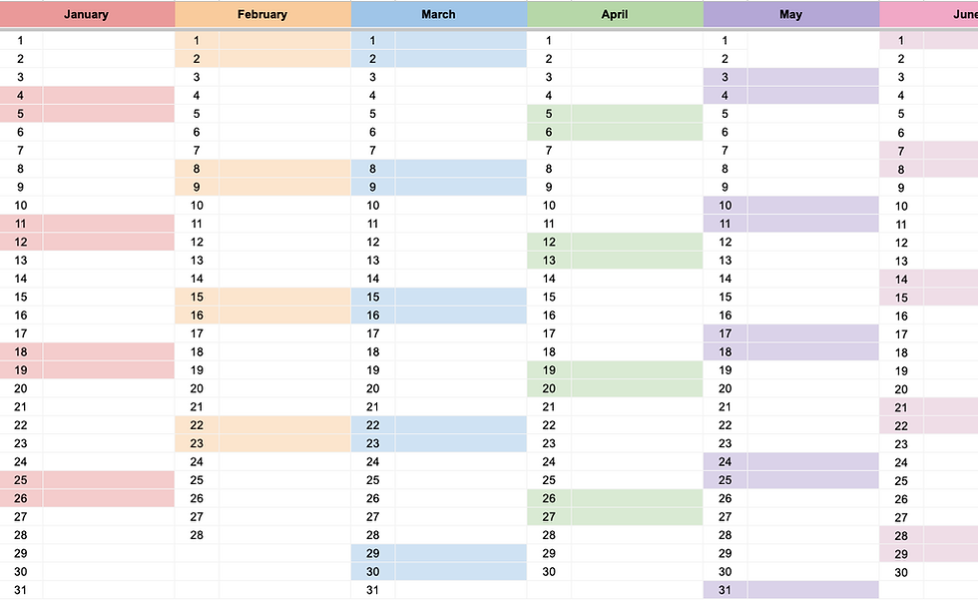Image resolution: width=978 pixels, height=601 pixels.
Task: Select the January month header cell
Action: (x=87, y=14)
